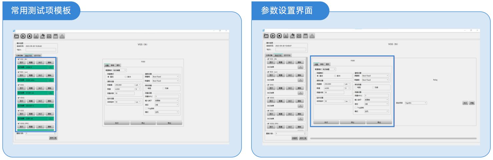This screenshot has width=493, height=160.
Task: Click the warning triangle icon in 参数设置界面 toolbar
Action: tap(312, 36)
